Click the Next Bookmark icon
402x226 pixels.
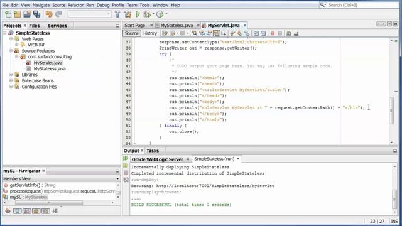coord(239,33)
